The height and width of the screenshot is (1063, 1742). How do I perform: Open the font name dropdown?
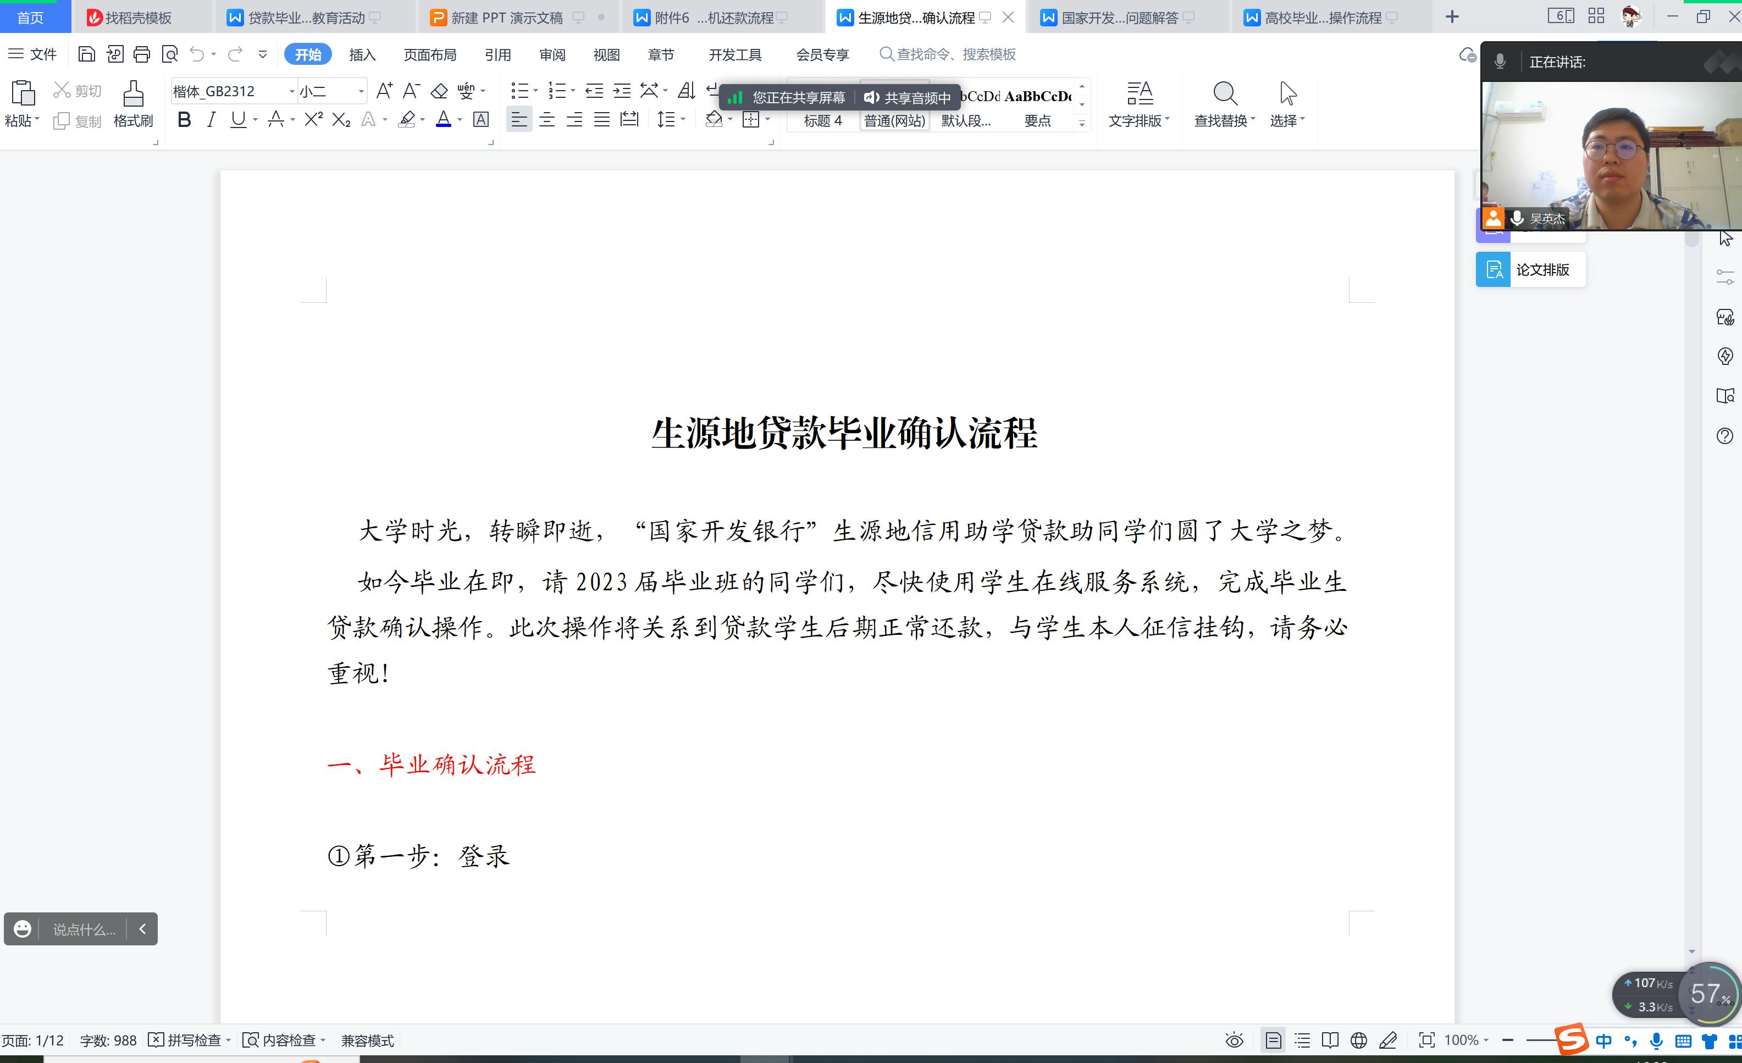tap(291, 91)
